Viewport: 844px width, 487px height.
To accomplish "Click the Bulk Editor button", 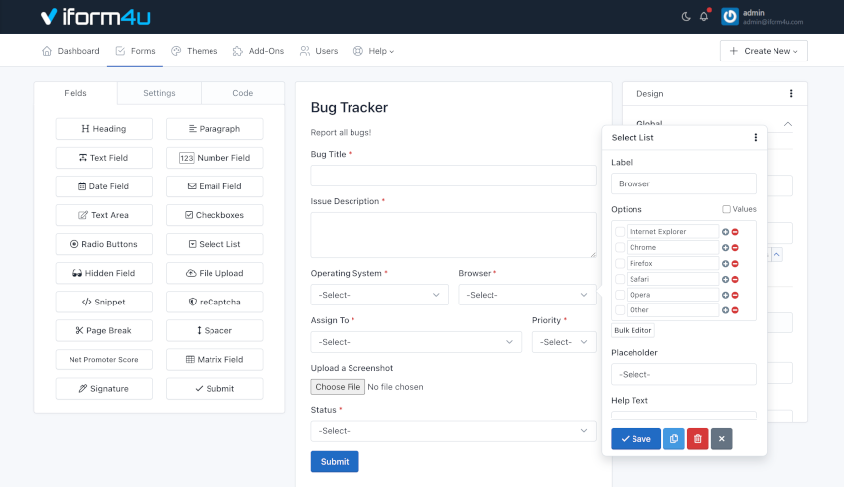I will click(x=633, y=330).
